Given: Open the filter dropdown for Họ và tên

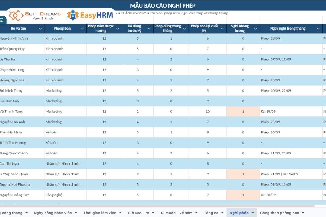Looking at the screenshot, I should coord(40,29).
